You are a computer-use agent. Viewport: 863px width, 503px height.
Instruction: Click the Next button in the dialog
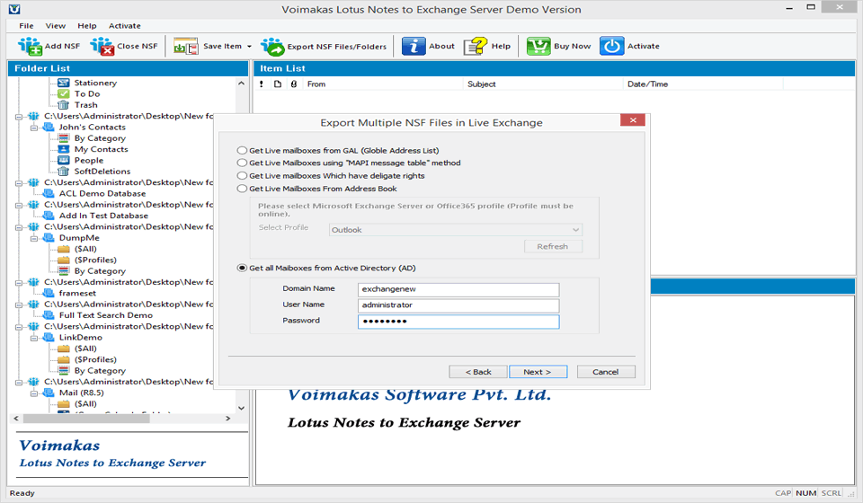click(x=538, y=372)
